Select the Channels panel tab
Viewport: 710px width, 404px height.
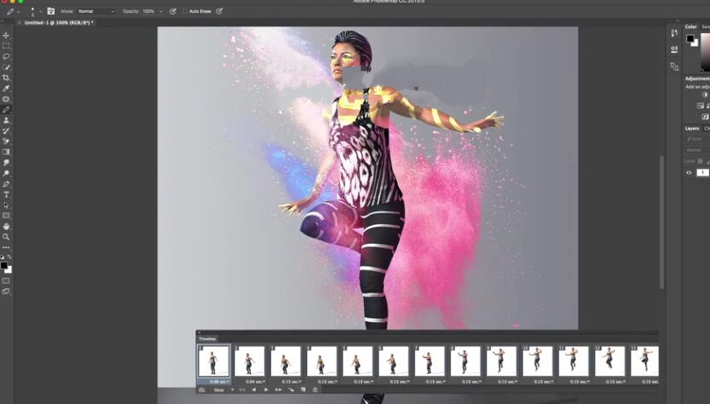tap(707, 128)
